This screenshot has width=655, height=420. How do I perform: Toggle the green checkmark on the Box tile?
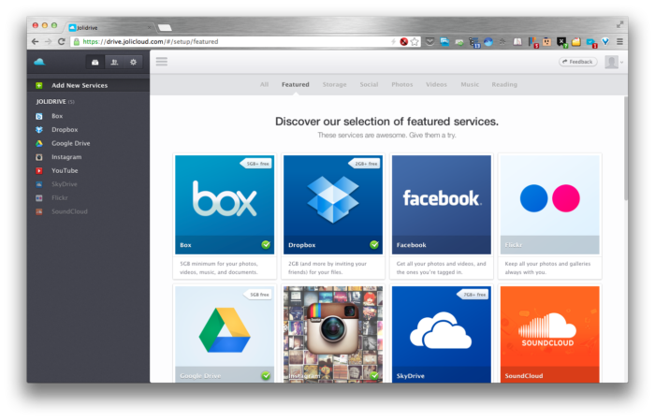point(267,245)
